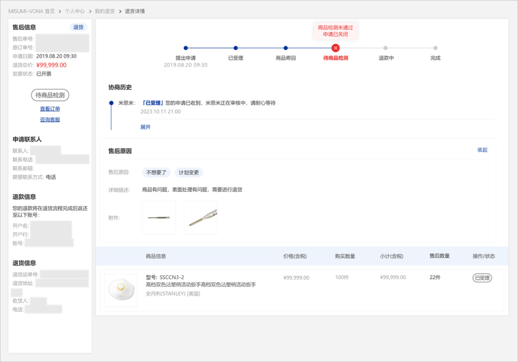Open the first attachment thumbnail
518x362 pixels.
tap(159, 218)
